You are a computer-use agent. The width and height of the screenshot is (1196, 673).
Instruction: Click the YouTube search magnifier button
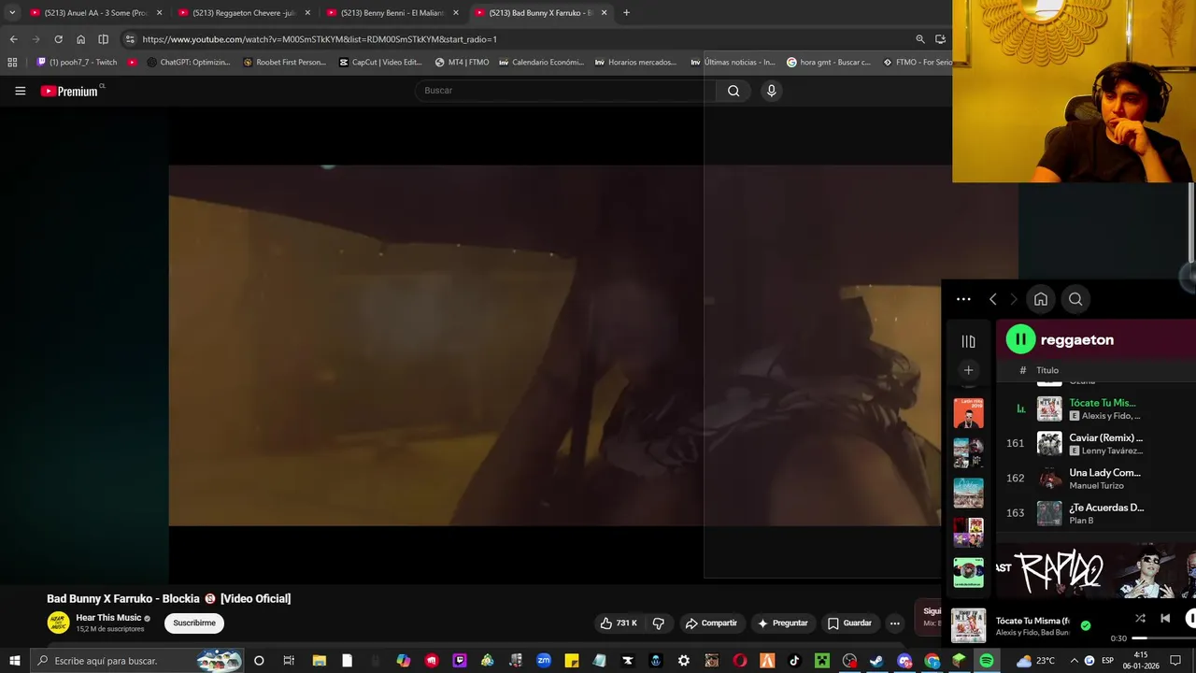(x=733, y=91)
